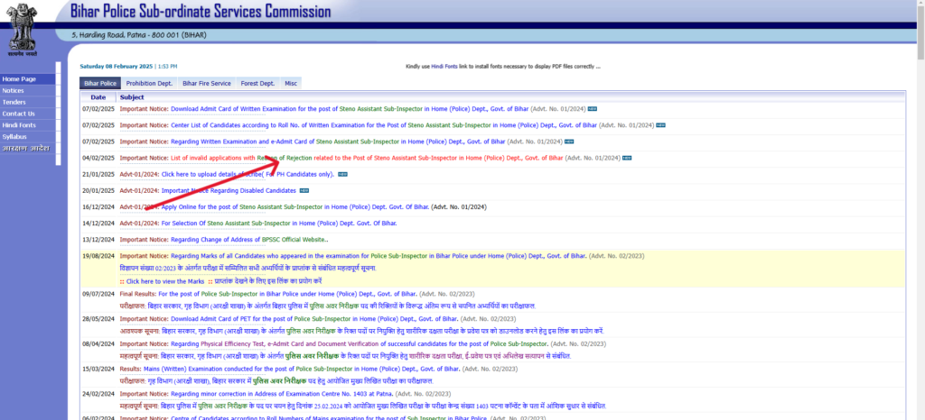
Task: Open Center List of Candidates by Roll No. notice
Action: [x=383, y=125]
